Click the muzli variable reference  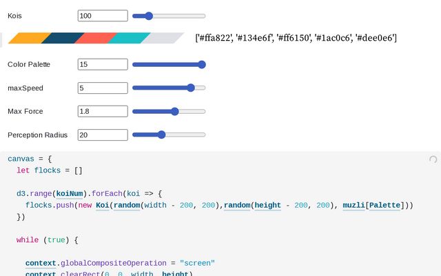[353, 206]
